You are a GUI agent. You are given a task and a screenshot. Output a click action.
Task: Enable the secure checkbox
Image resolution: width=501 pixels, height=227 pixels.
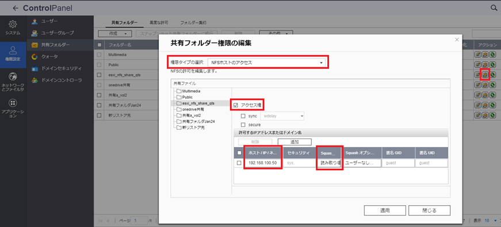tap(243, 125)
